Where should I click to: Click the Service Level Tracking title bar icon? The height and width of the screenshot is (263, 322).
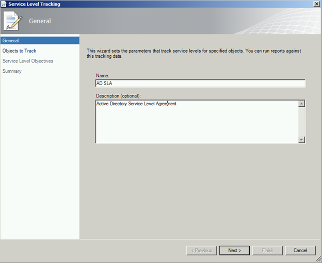click(4, 4)
